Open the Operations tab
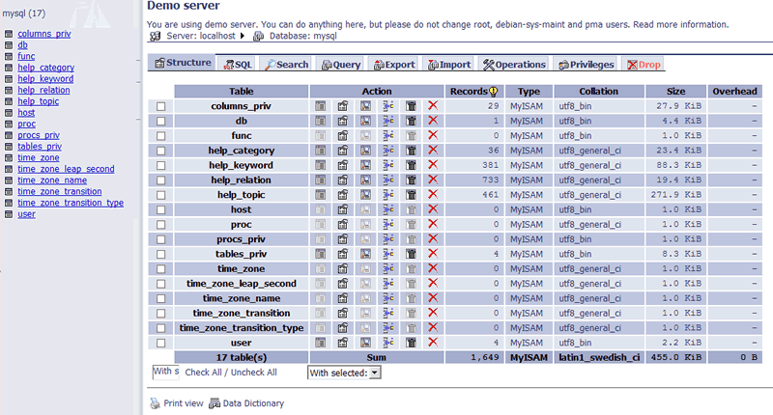This screenshot has height=415, width=773. [514, 65]
